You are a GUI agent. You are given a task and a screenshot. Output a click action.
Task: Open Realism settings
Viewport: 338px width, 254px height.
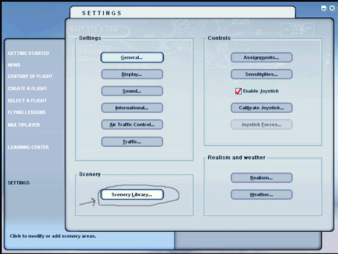261,178
